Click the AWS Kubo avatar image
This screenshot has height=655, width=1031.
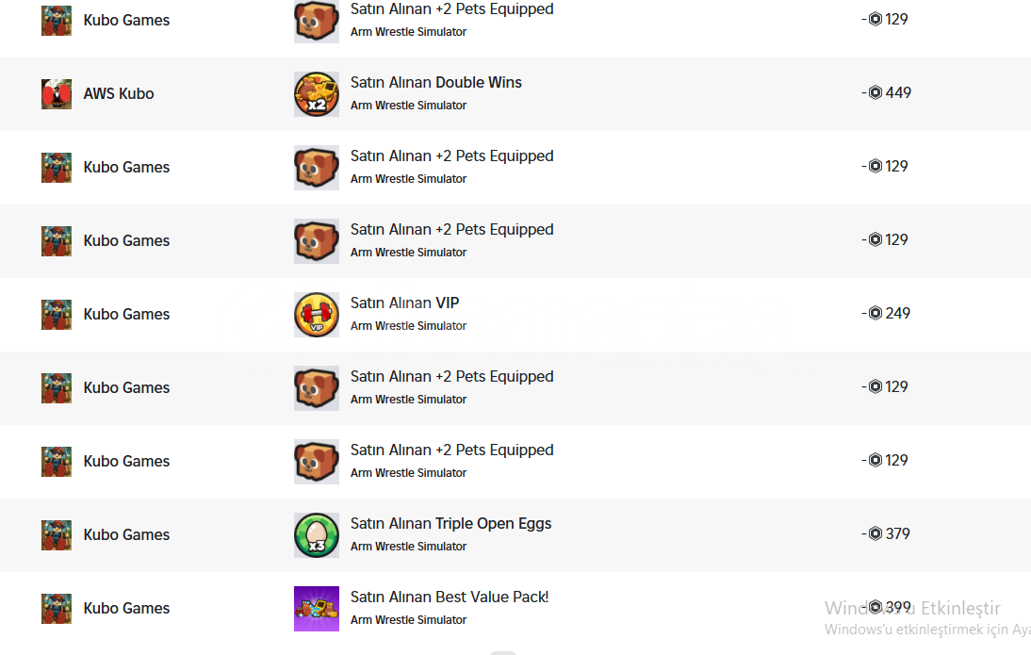[x=57, y=93]
